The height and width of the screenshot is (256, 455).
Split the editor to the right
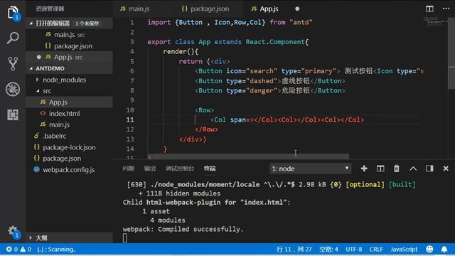429,9
